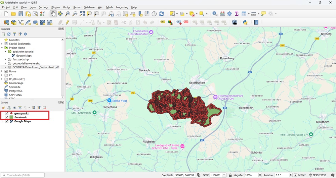
Task: Open the Vector menu
Action: [x=67, y=7]
